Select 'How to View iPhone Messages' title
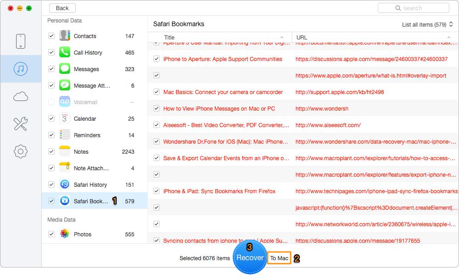459x279 pixels. point(219,109)
